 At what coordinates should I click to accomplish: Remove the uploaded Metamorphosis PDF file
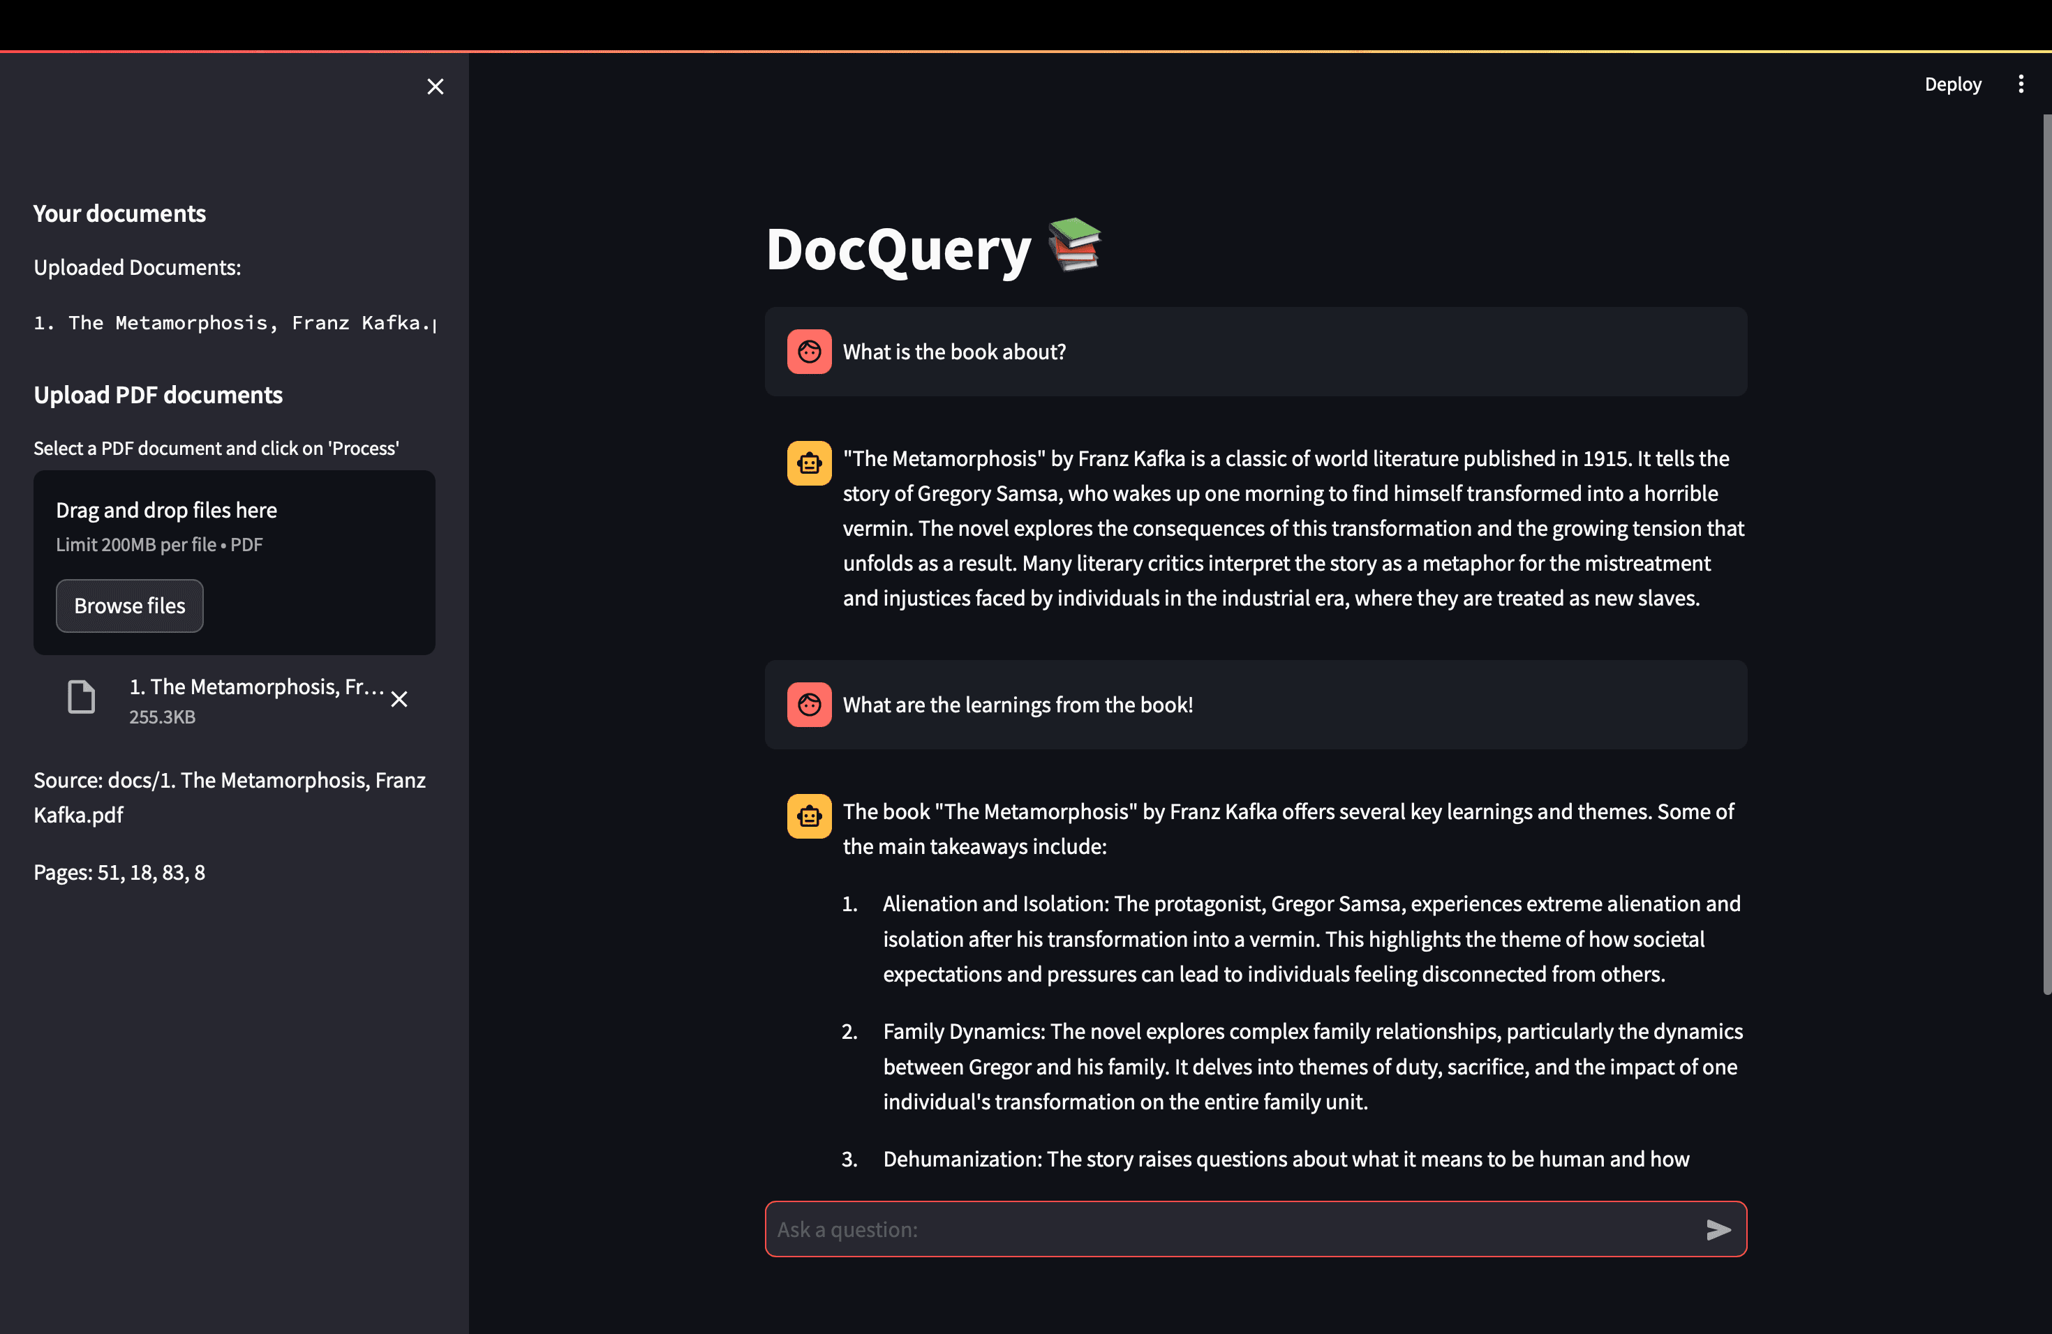(399, 699)
